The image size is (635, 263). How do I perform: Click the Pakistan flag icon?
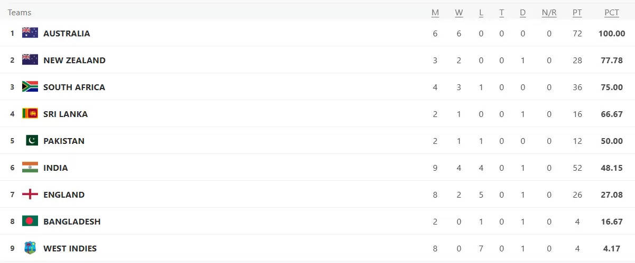pos(32,140)
